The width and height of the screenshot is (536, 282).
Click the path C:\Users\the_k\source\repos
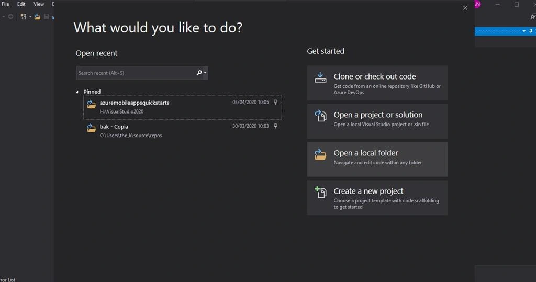(131, 136)
